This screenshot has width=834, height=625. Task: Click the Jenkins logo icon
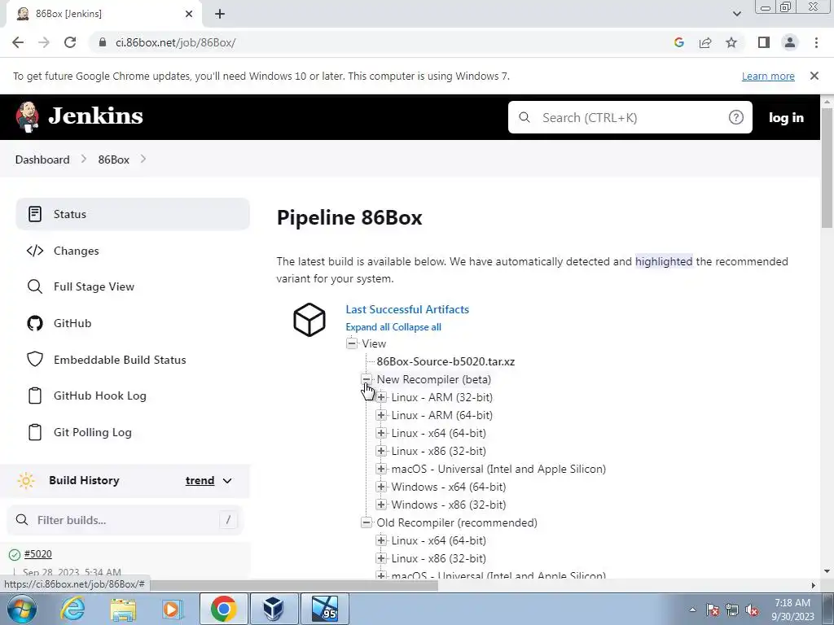27,116
